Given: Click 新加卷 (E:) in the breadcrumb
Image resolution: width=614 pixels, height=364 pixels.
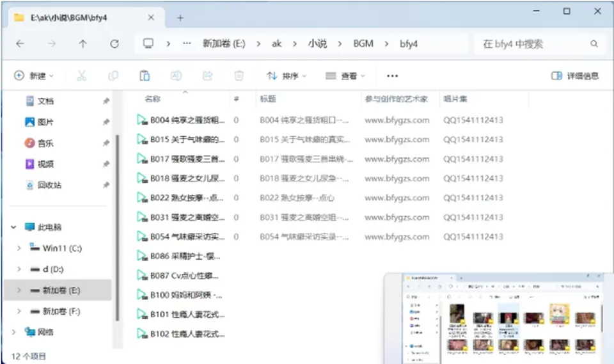Looking at the screenshot, I should tap(224, 44).
